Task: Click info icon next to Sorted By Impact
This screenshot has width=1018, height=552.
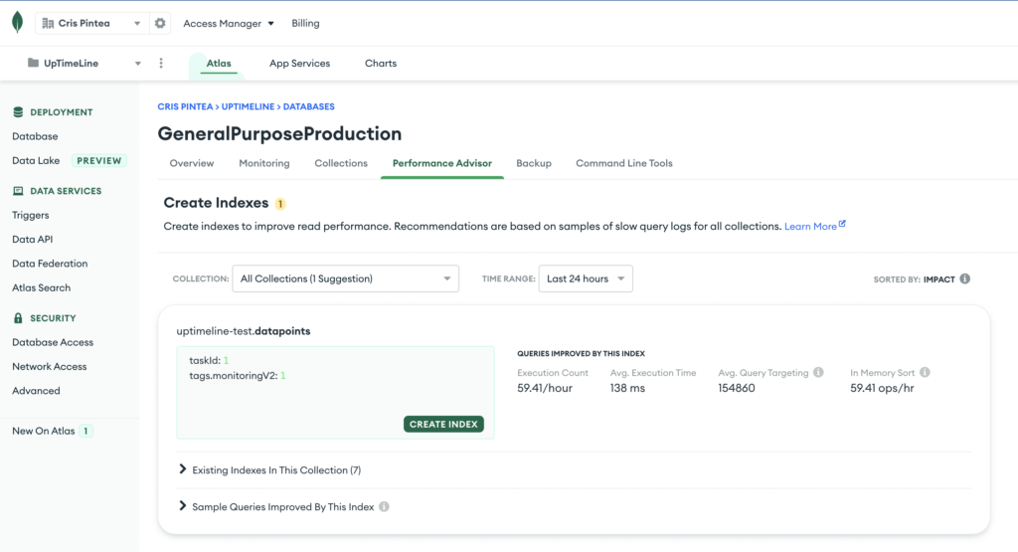Action: [964, 278]
